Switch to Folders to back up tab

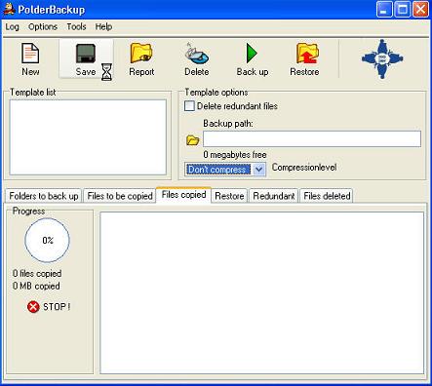pyautogui.click(x=44, y=196)
